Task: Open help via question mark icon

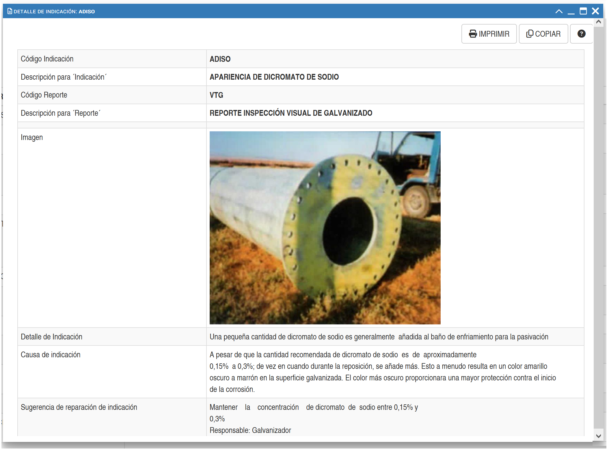Action: coord(581,34)
